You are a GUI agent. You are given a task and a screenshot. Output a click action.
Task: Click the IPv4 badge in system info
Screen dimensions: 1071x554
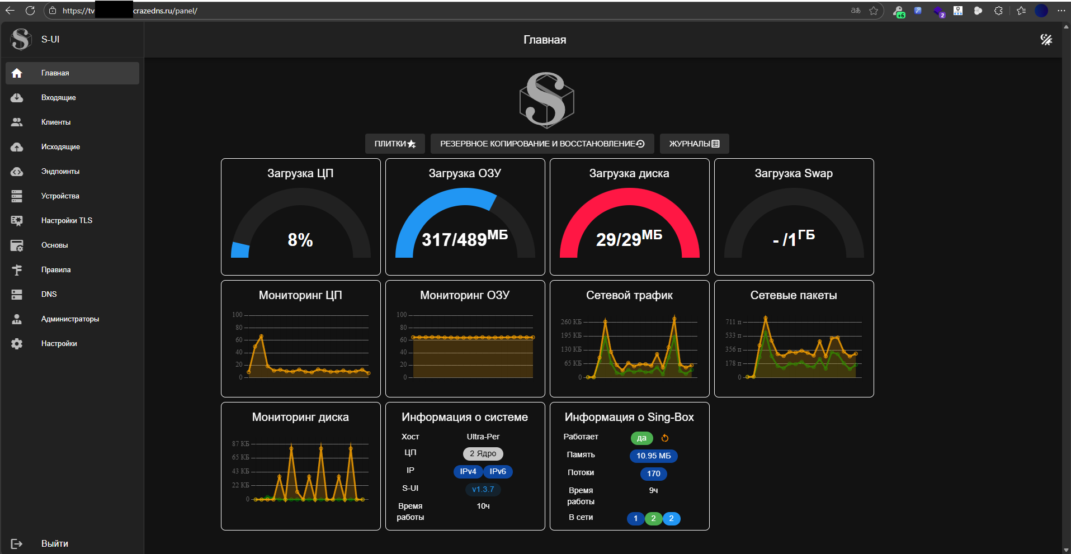pyautogui.click(x=468, y=472)
